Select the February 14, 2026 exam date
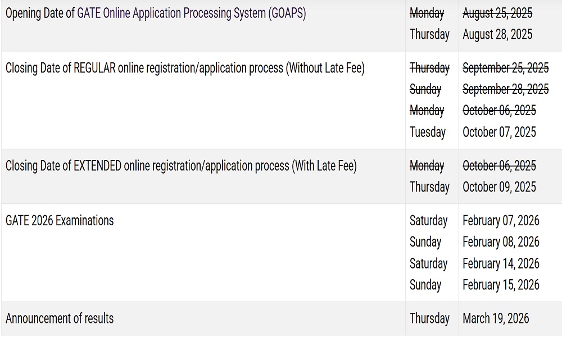Image resolution: width=562 pixels, height=337 pixels. point(501,263)
